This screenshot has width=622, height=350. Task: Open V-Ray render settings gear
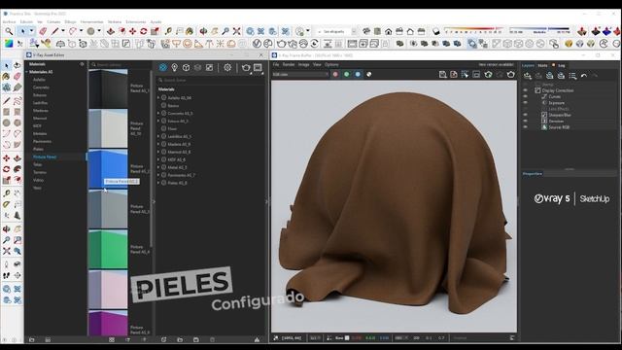[x=227, y=67]
